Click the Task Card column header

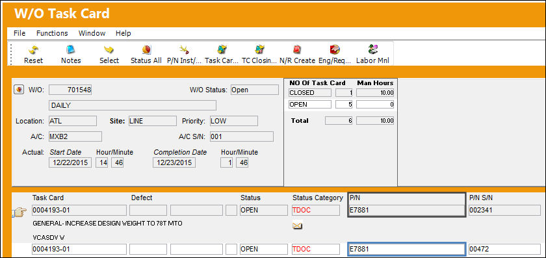click(48, 198)
